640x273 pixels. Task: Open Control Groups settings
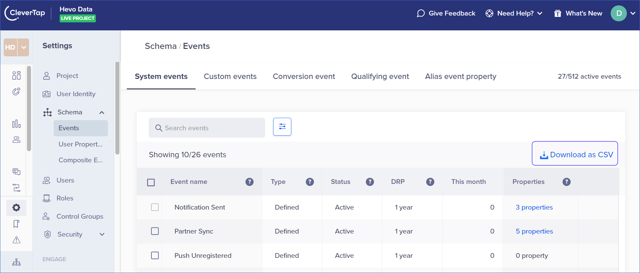coord(80,217)
